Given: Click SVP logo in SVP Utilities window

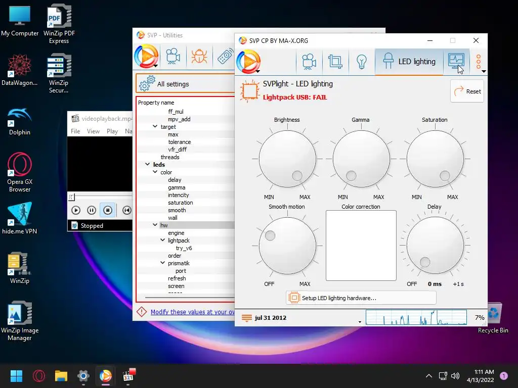Looking at the screenshot, I should pos(146,57).
